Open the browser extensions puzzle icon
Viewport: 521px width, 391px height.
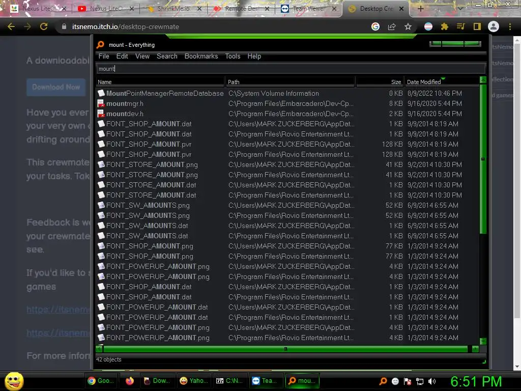(445, 26)
